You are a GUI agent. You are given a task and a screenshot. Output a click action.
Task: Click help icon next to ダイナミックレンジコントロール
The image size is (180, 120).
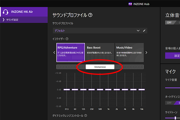(x=86, y=116)
